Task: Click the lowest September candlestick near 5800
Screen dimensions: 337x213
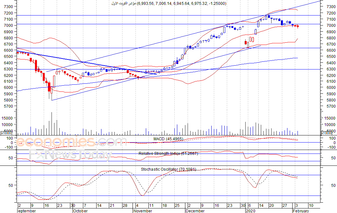Action: [52, 93]
